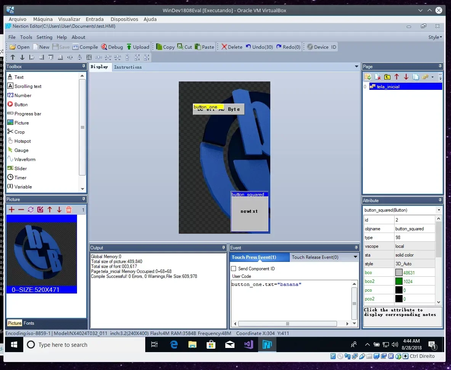Cut the selected component
451x370 pixels.
point(185,47)
